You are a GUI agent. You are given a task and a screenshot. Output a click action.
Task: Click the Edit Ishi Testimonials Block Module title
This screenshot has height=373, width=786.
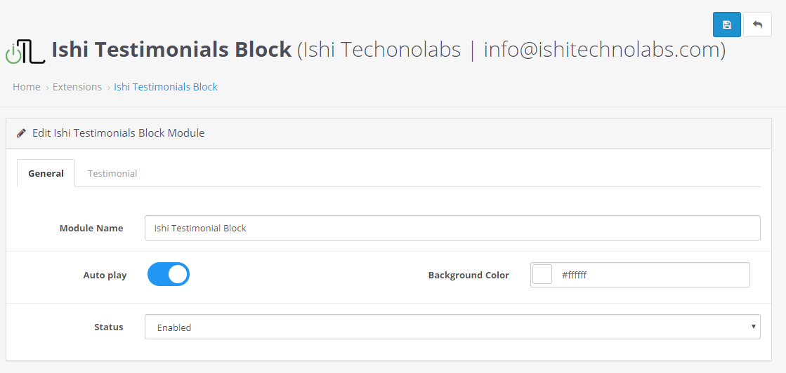coord(119,133)
